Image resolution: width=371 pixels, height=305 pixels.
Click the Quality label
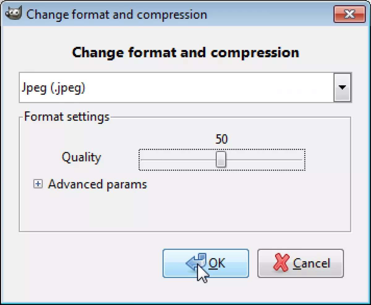81,157
